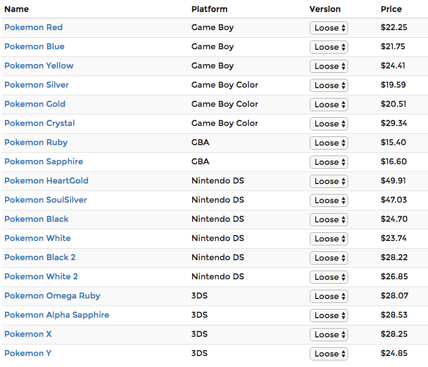Change version for Pokemon Ruby row

[x=329, y=143]
